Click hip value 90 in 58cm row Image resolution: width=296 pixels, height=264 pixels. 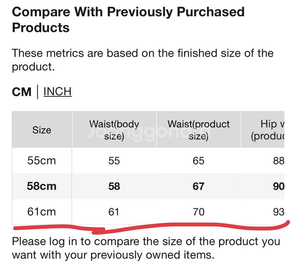[279, 186]
